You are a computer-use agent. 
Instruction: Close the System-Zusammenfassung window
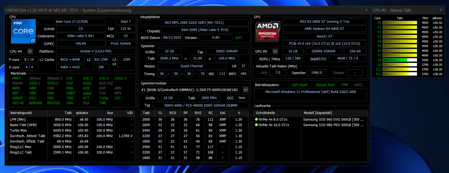pyautogui.click(x=366, y=10)
